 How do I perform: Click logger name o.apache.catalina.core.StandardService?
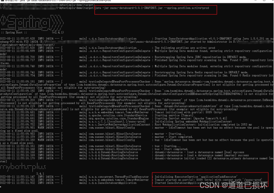point(118,115)
